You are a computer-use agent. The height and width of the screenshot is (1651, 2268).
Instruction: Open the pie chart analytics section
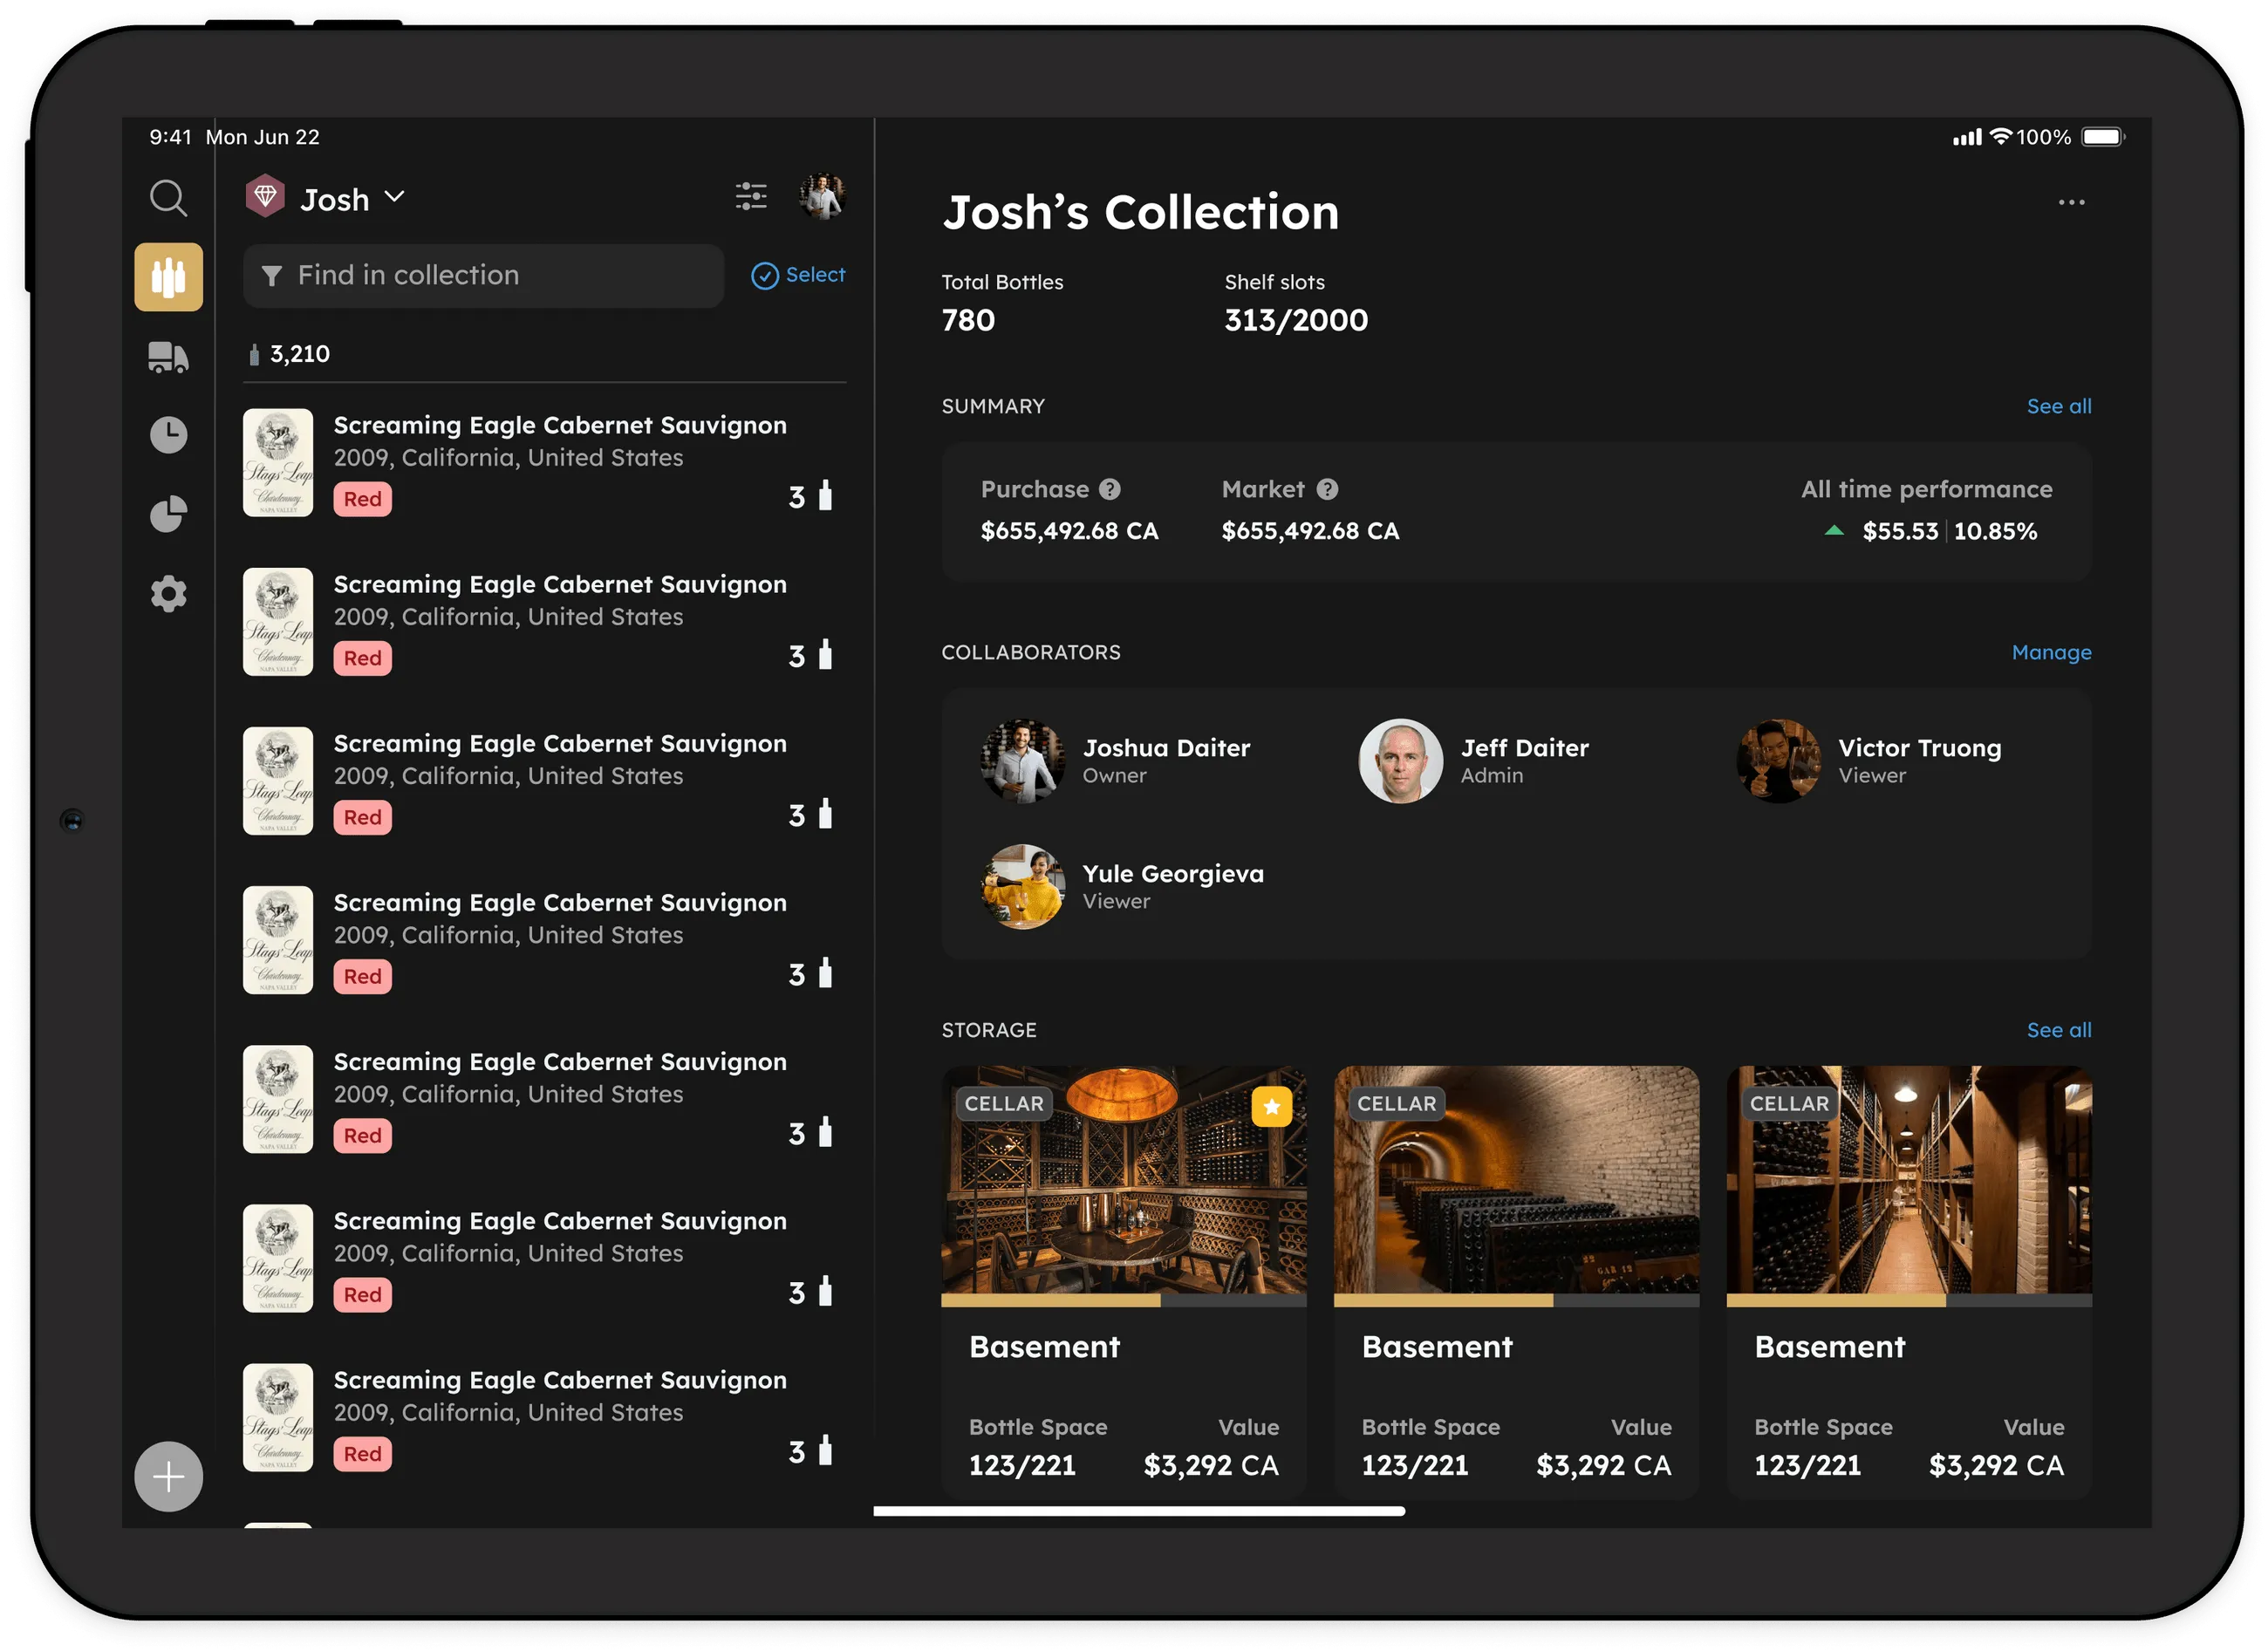pos(168,514)
